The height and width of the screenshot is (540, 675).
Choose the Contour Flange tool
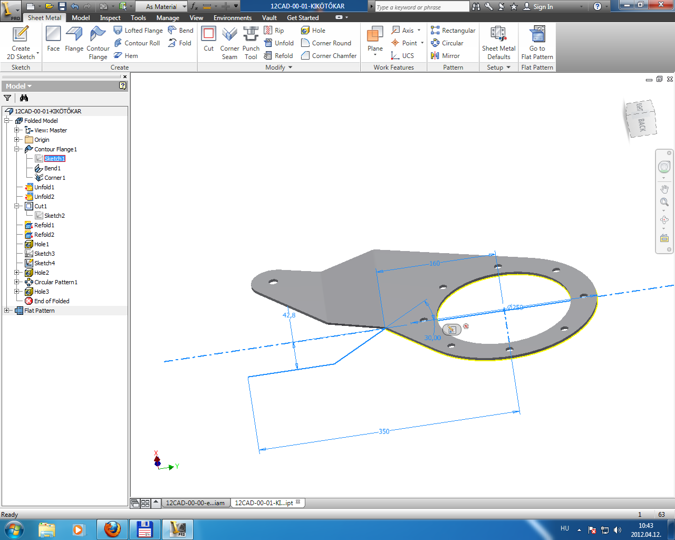(x=98, y=43)
